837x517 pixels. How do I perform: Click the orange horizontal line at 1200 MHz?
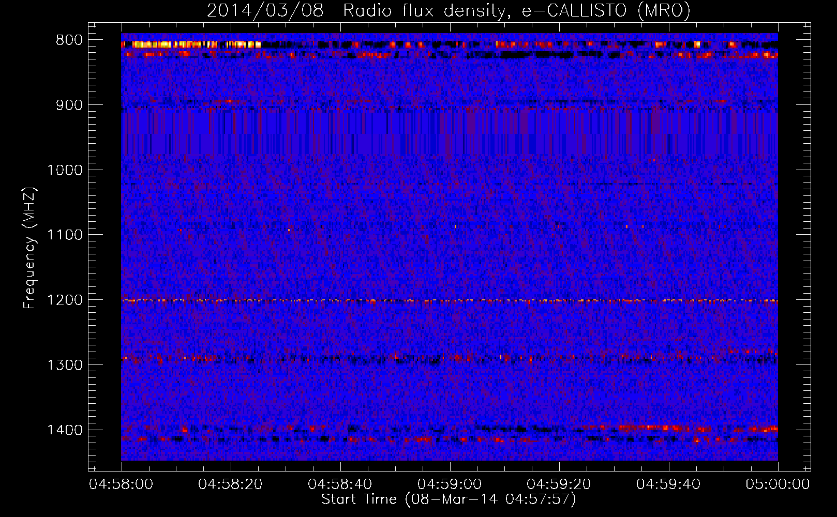click(450, 300)
